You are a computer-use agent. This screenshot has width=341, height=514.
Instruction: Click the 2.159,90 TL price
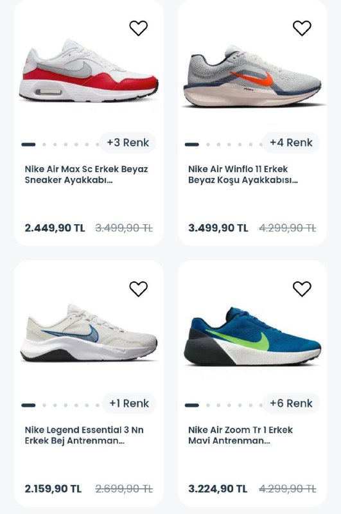tap(53, 489)
